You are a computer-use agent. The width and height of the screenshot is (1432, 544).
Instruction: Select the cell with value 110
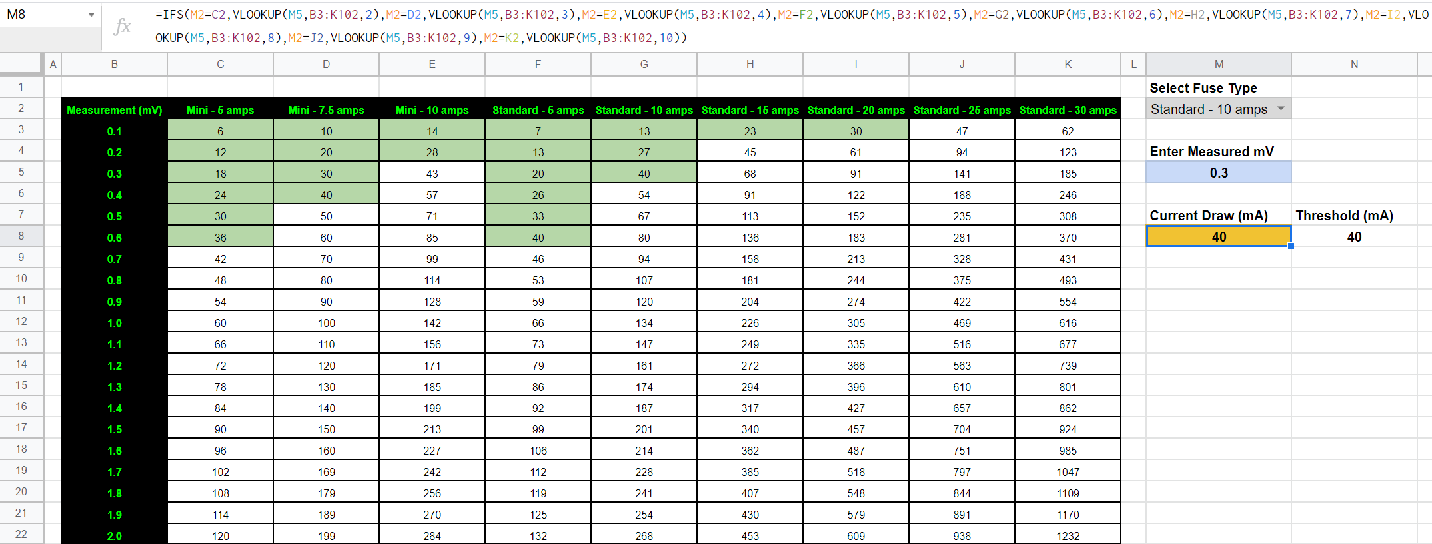[326, 344]
